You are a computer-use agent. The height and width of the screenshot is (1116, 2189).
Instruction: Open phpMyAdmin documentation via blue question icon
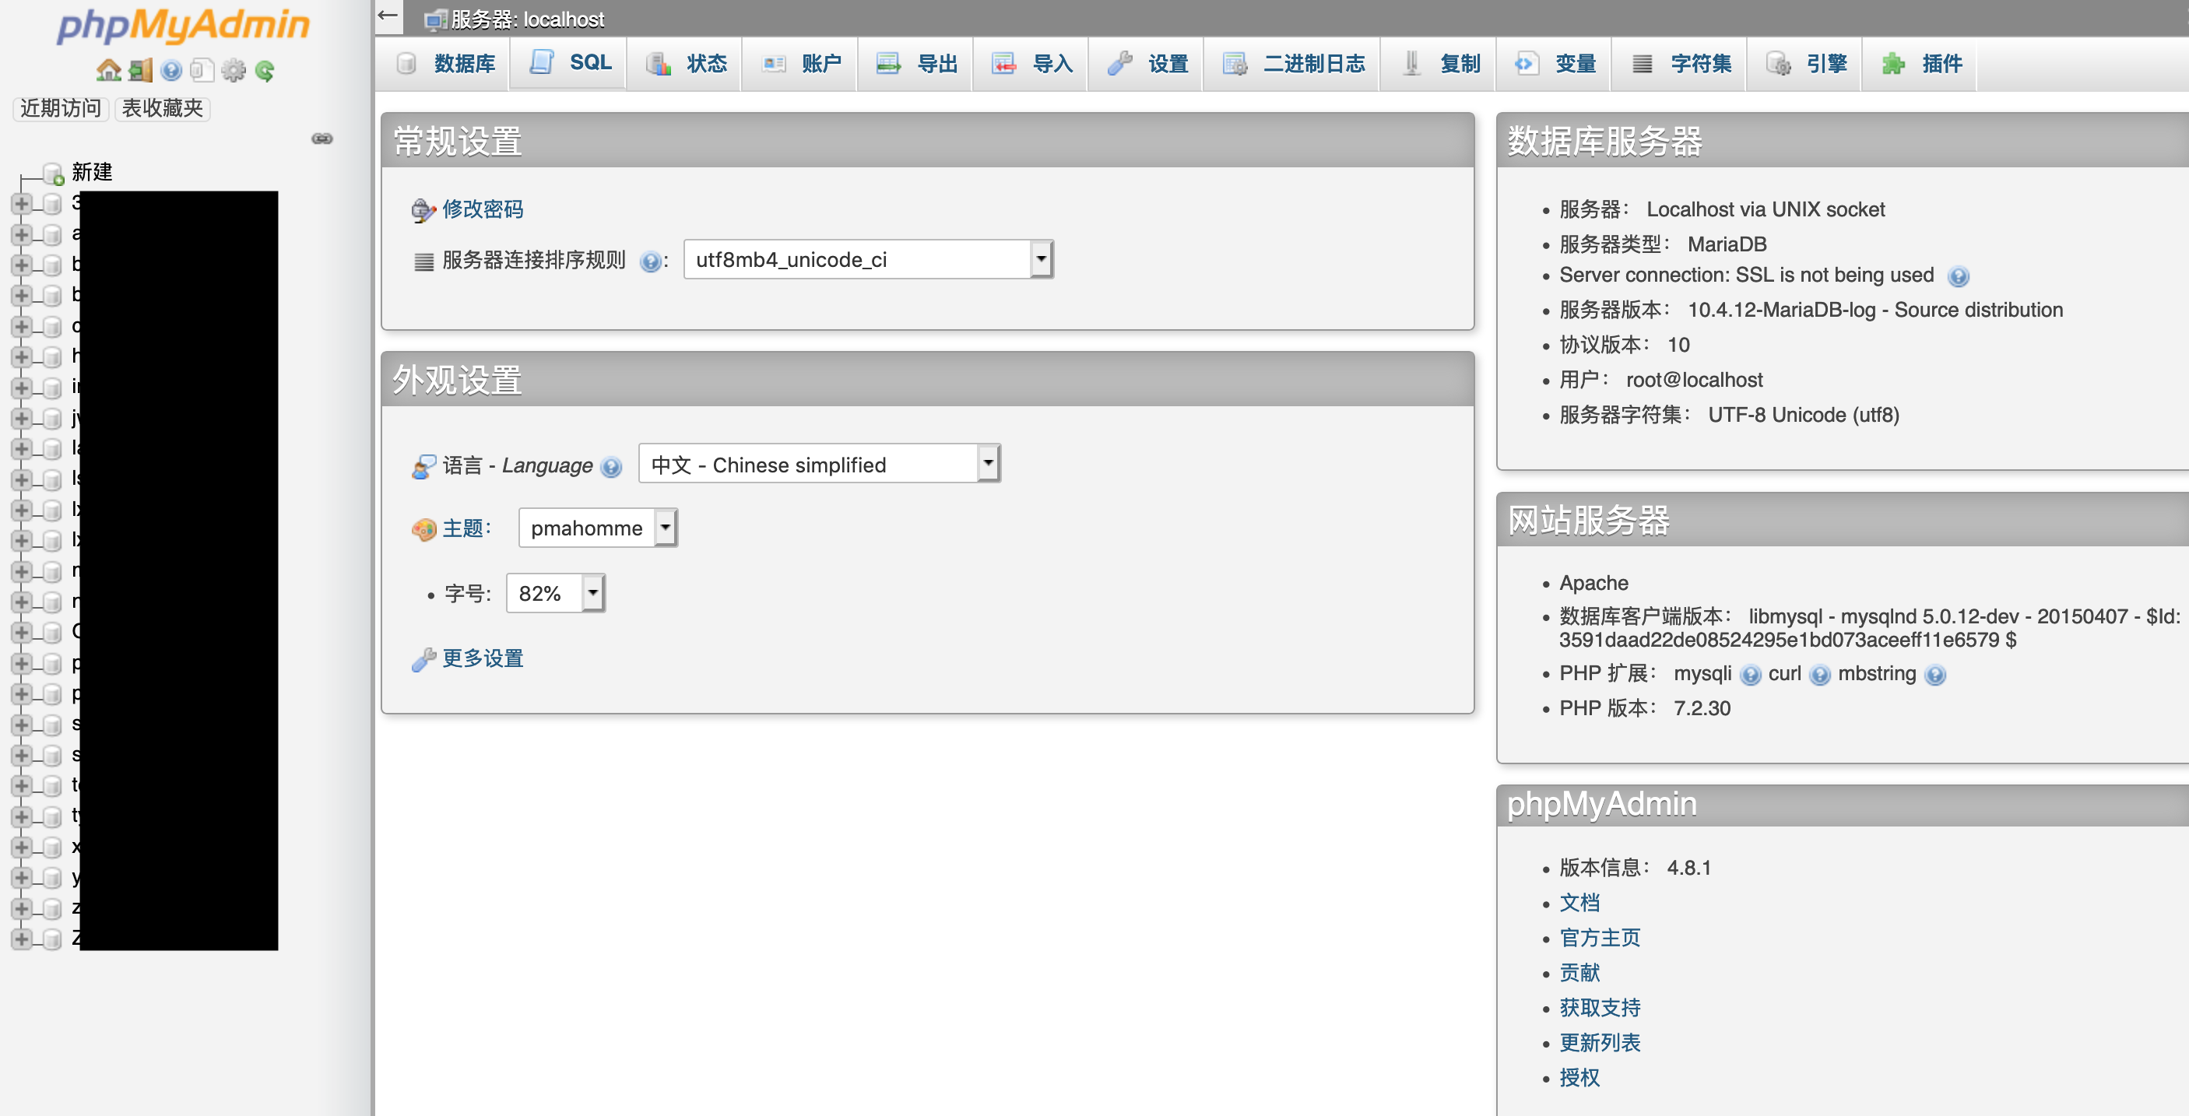[172, 69]
